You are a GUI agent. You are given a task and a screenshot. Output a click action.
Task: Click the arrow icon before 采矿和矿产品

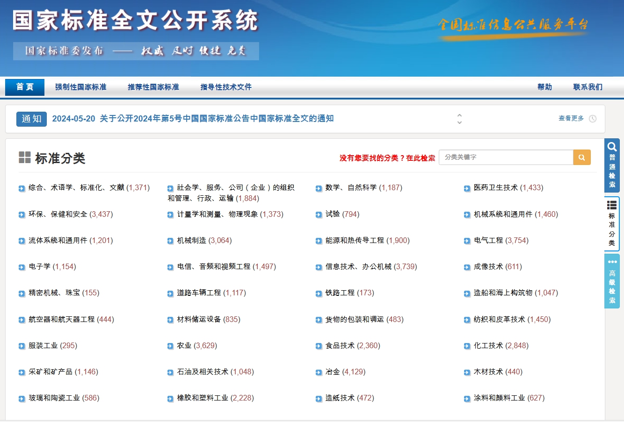click(22, 372)
